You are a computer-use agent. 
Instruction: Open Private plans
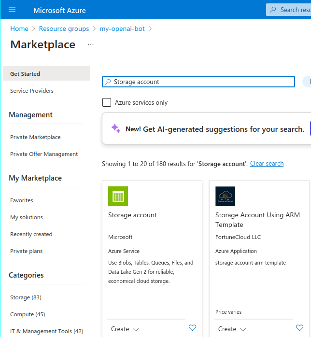tap(26, 251)
